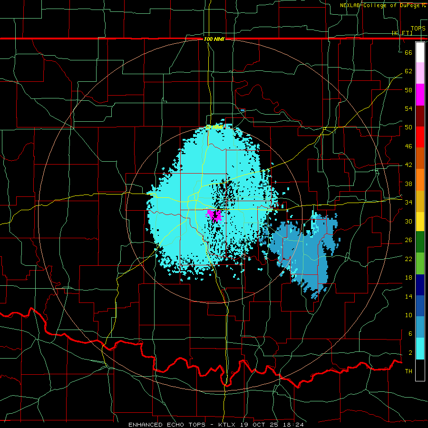Pick the dark orange legend swatch

pyautogui.click(x=420, y=158)
